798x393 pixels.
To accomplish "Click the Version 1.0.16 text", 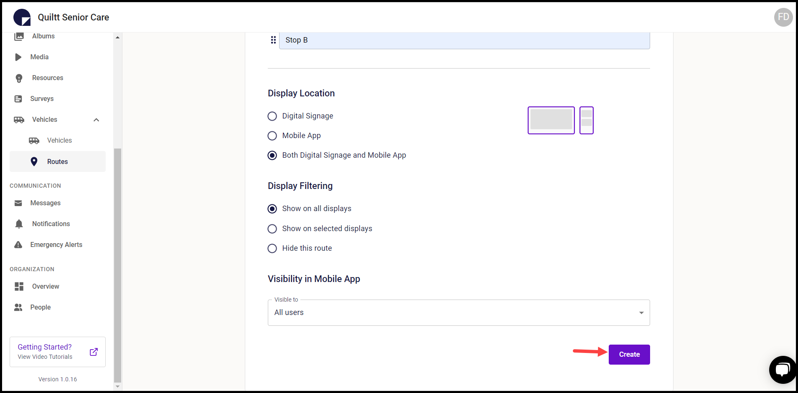I will 58,379.
